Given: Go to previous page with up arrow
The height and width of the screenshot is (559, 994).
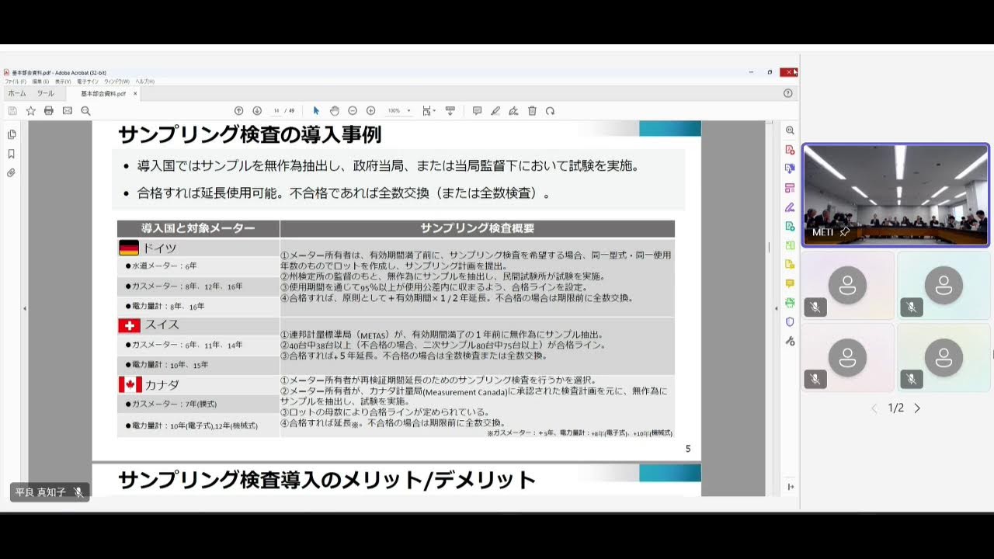Looking at the screenshot, I should coord(239,111).
